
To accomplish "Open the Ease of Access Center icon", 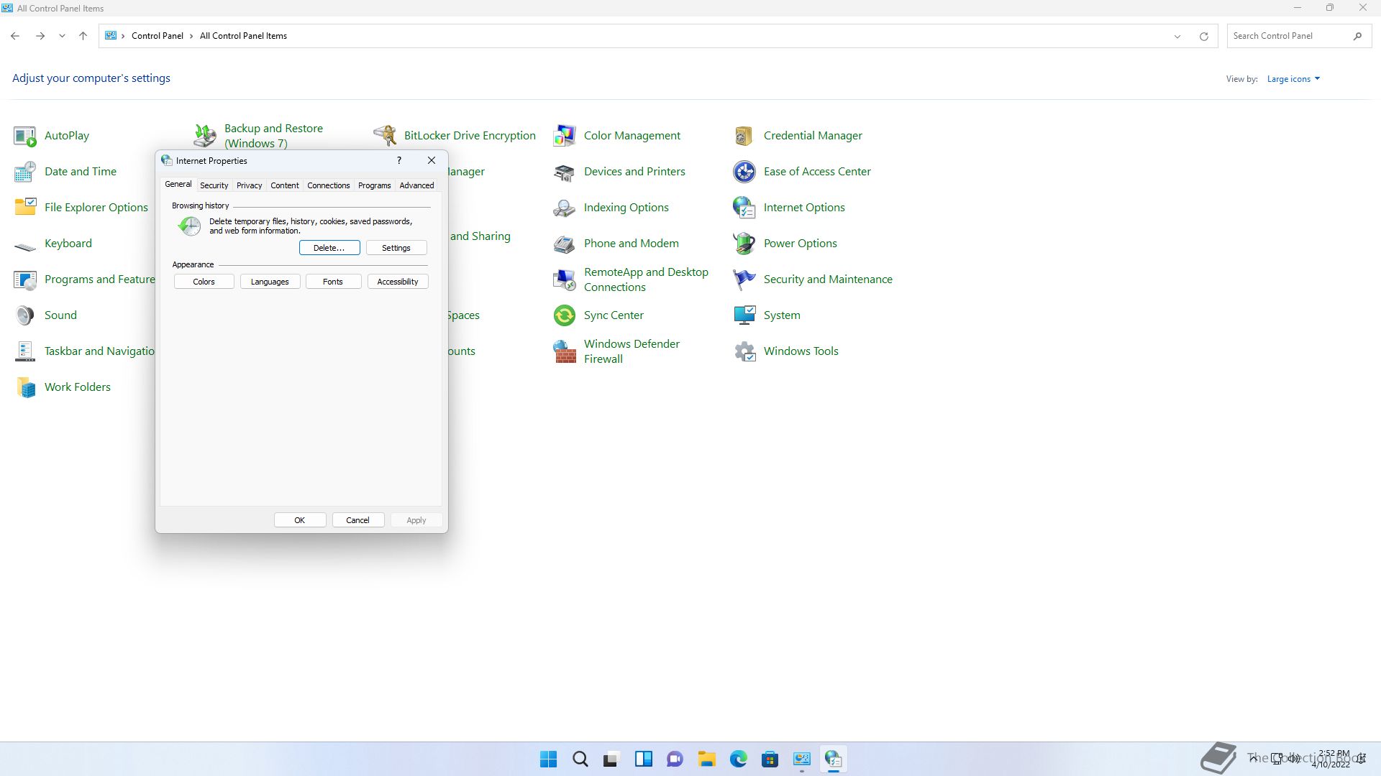I will point(744,172).
